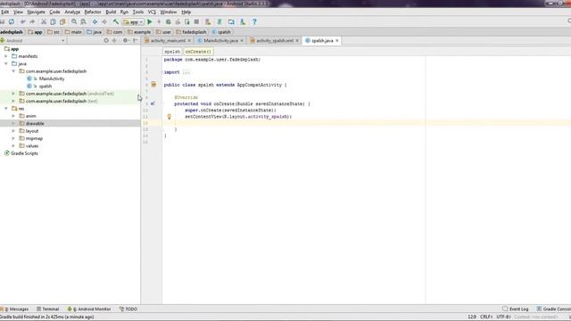Expand the androidTest package arrow
This screenshot has height=321, width=571.
tap(13, 94)
